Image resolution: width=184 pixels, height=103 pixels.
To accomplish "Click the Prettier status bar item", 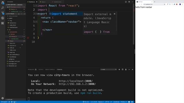I will 124,102.
